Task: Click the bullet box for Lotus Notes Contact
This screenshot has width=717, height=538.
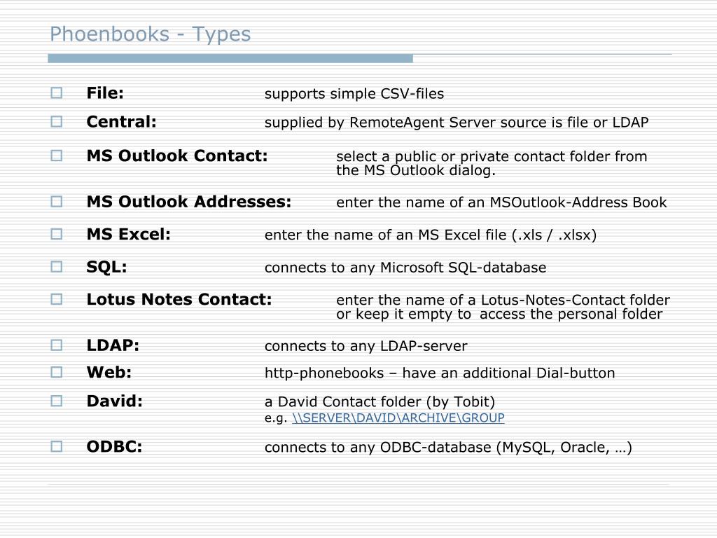Action: pos(57,299)
